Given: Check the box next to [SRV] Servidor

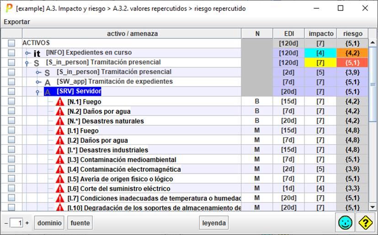Looking at the screenshot, I should [x=11, y=92].
